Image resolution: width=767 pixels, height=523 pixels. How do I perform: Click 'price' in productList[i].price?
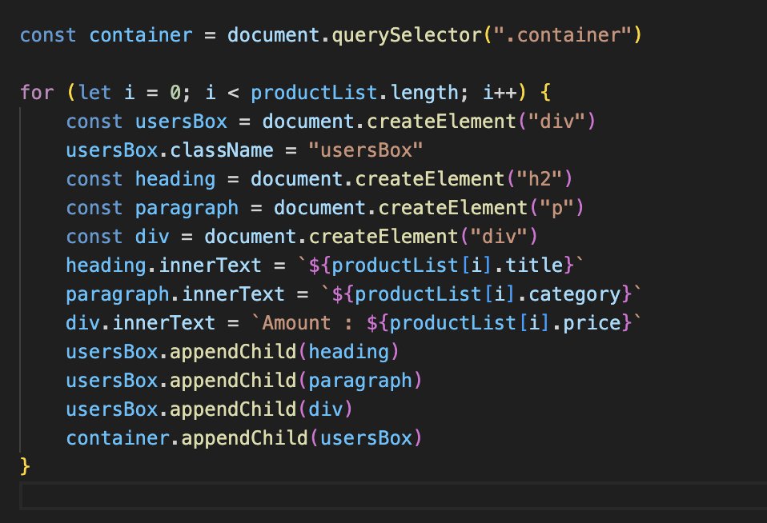click(x=592, y=323)
